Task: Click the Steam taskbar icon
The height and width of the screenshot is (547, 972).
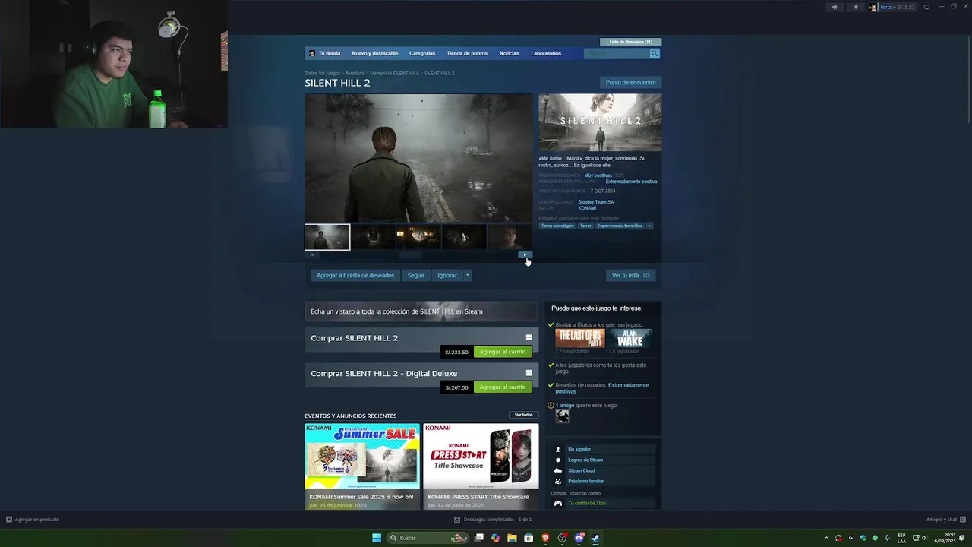Action: [595, 538]
